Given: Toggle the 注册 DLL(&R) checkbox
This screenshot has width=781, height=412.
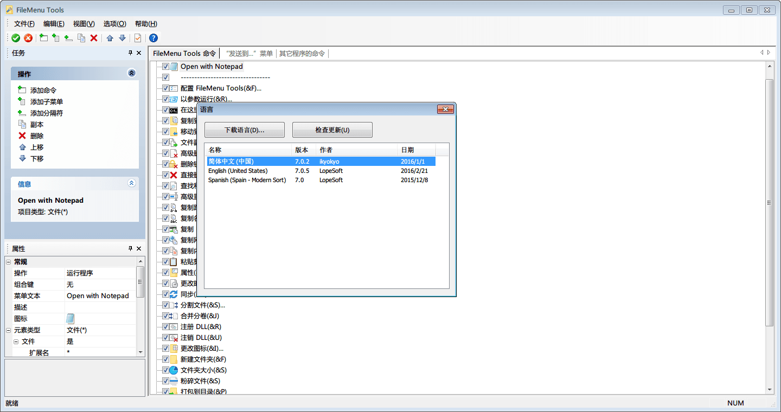Looking at the screenshot, I should point(166,327).
